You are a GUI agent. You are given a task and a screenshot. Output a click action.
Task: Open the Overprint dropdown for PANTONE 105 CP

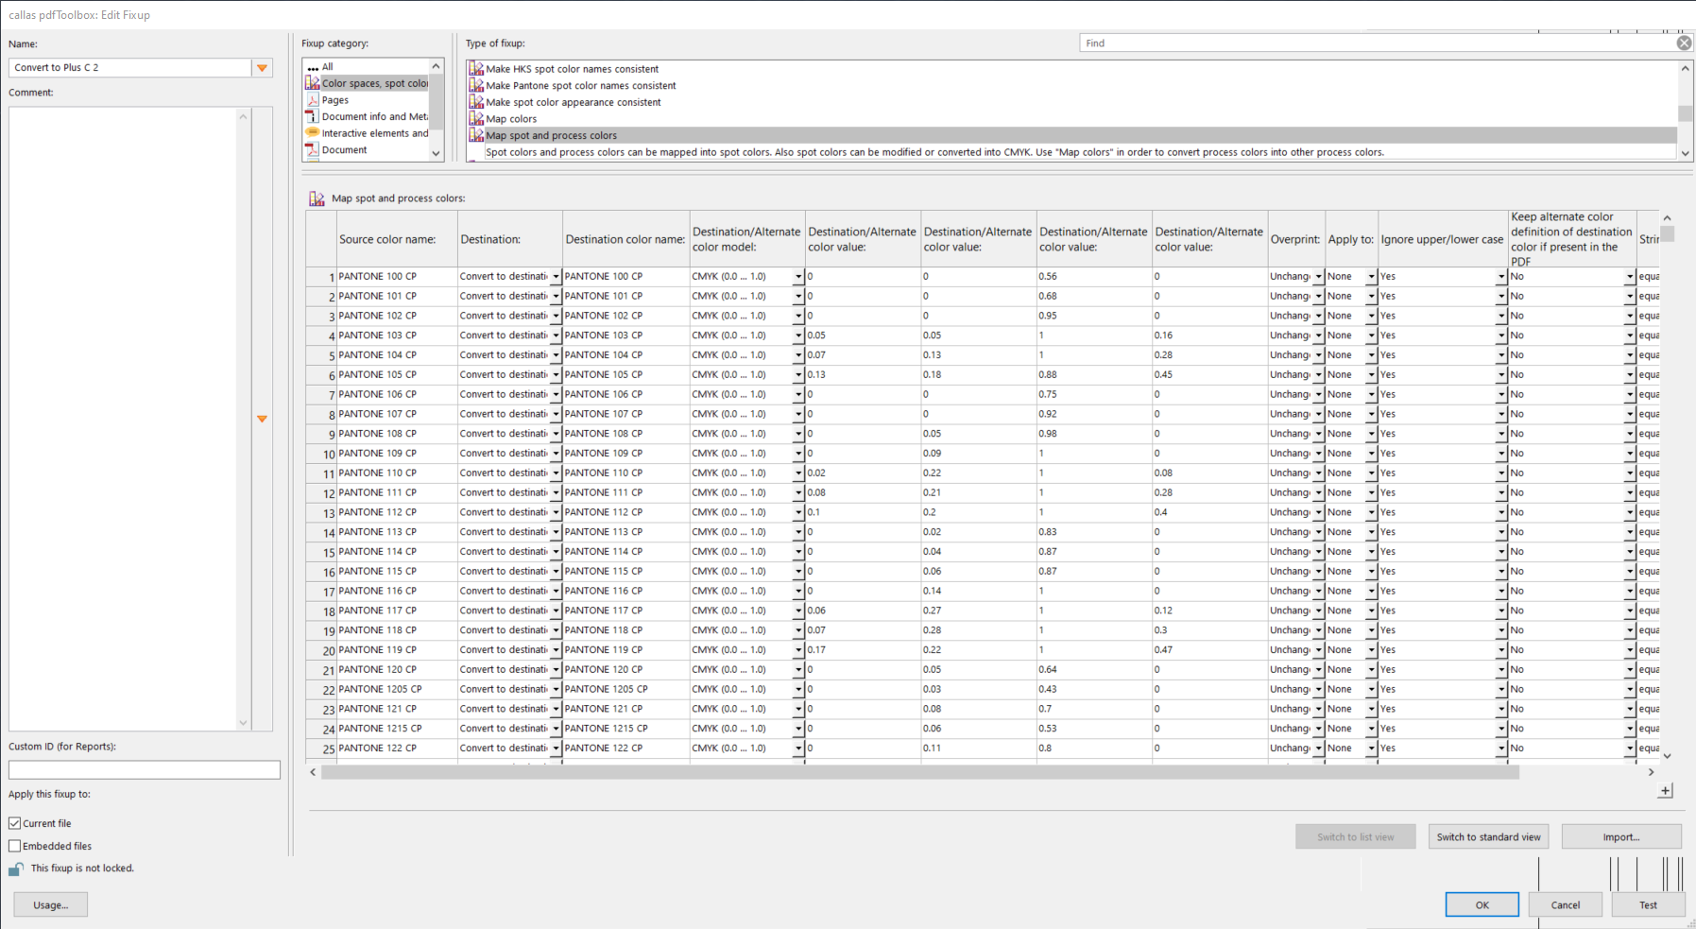(x=1318, y=375)
